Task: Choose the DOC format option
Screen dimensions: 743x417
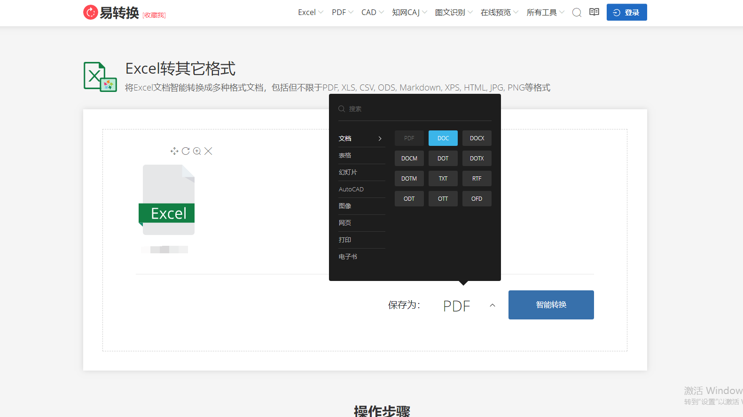Action: point(443,138)
